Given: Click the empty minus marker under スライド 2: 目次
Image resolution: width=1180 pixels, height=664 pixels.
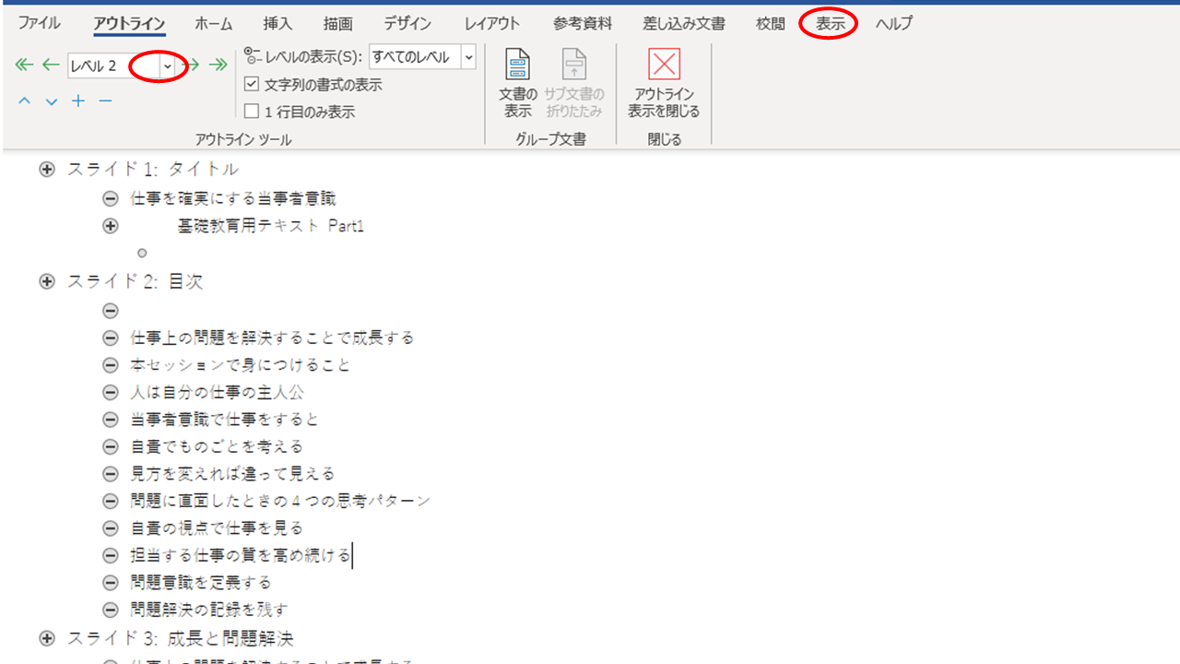Looking at the screenshot, I should point(111,311).
